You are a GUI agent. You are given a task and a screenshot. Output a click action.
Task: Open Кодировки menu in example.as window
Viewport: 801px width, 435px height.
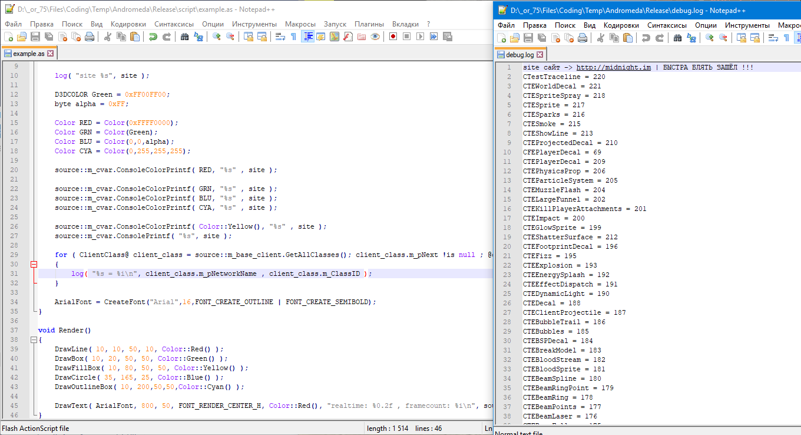click(128, 24)
